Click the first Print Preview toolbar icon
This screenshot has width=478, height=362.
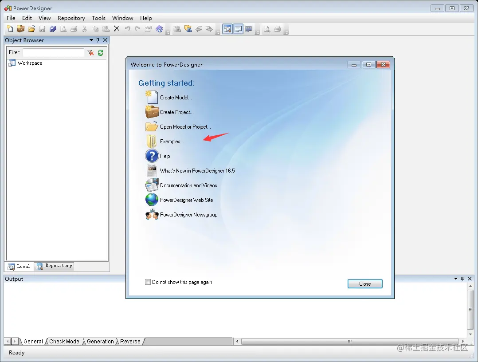point(63,29)
